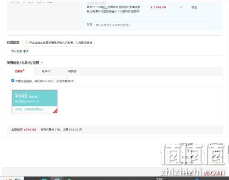This screenshot has height=180, width=229.
Task: Click the 发票信息 heading
Action: [13, 42]
